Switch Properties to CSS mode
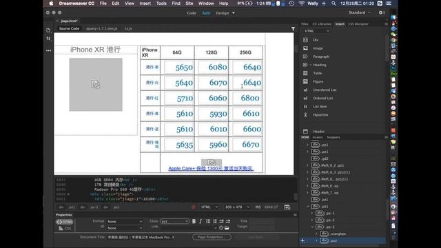Image resolution: width=441 pixels, height=248 pixels. [x=65, y=228]
